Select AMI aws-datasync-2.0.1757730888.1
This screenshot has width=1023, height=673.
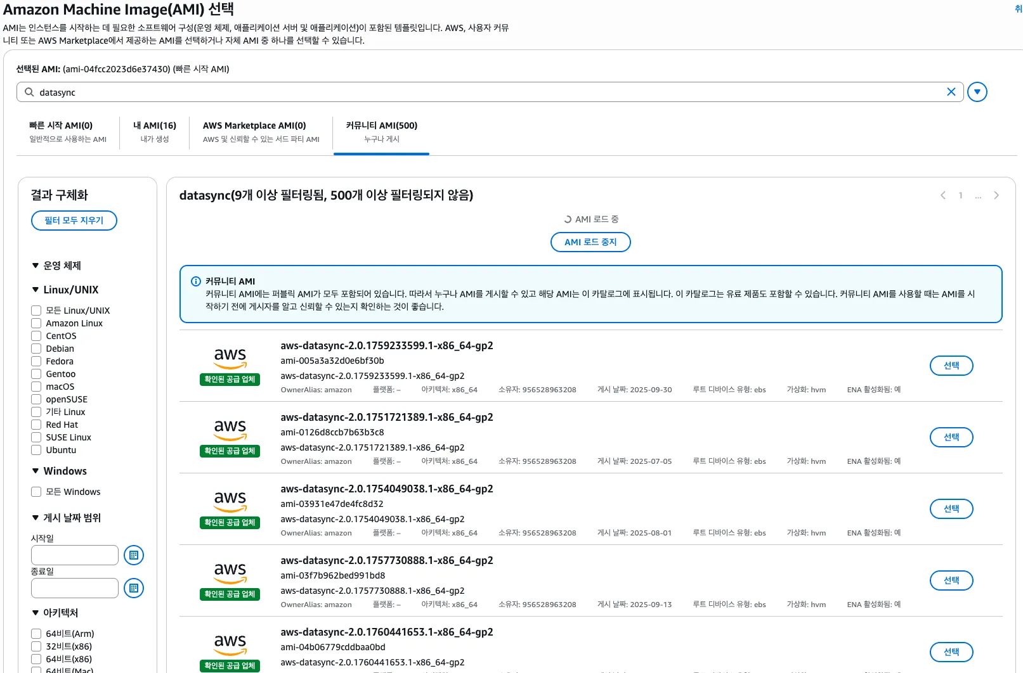point(951,580)
